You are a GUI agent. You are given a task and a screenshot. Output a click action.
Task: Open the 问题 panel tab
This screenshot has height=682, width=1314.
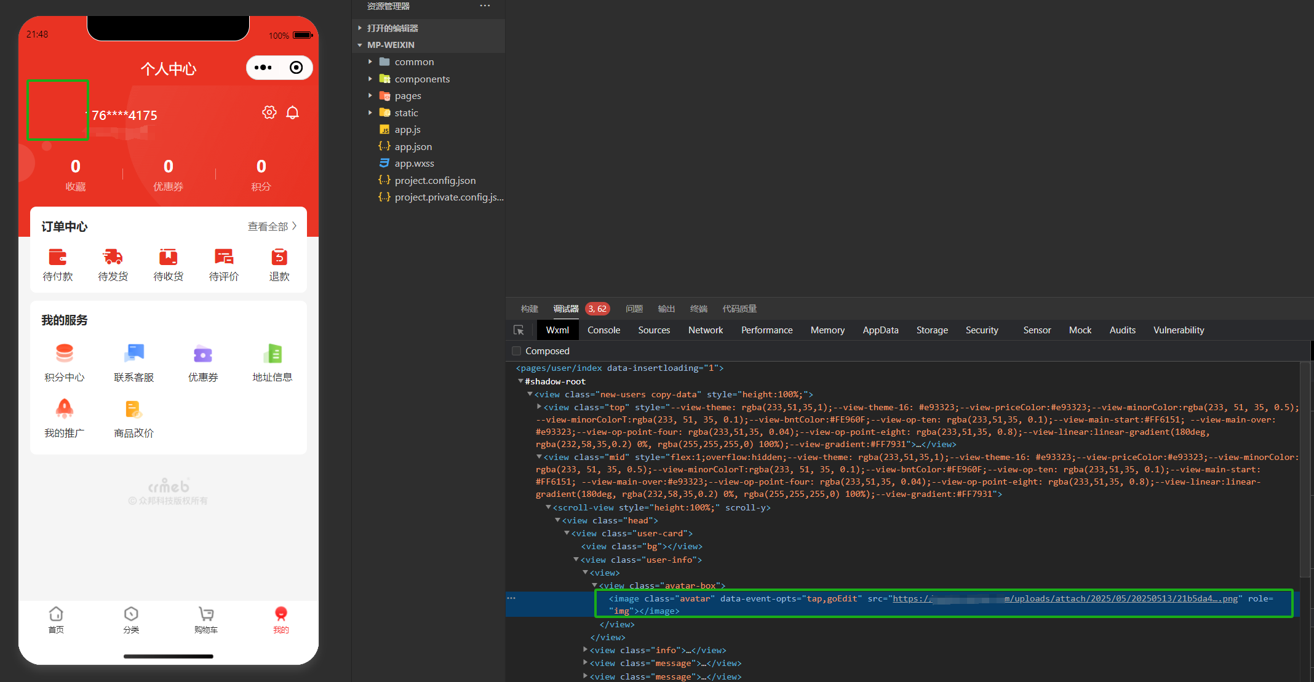pyautogui.click(x=634, y=309)
